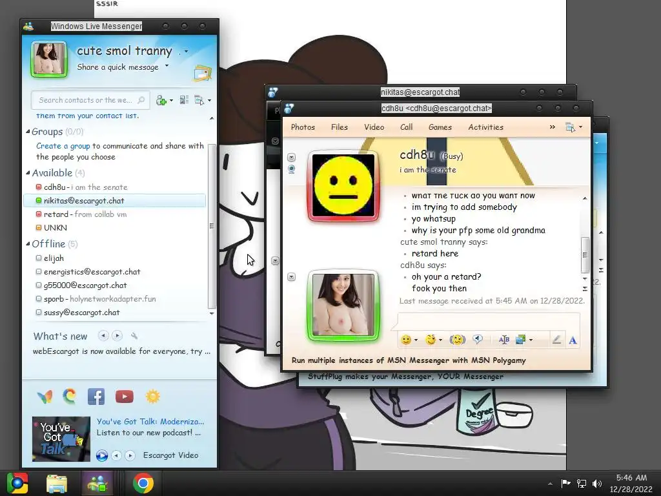Screen dimensions: 661x496
Task: Click Show menu icon in main Messenger window
Action: tap(199, 100)
